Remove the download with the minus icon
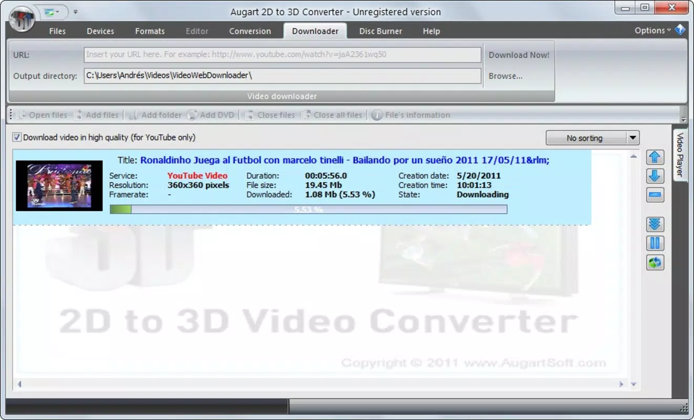 [x=655, y=195]
